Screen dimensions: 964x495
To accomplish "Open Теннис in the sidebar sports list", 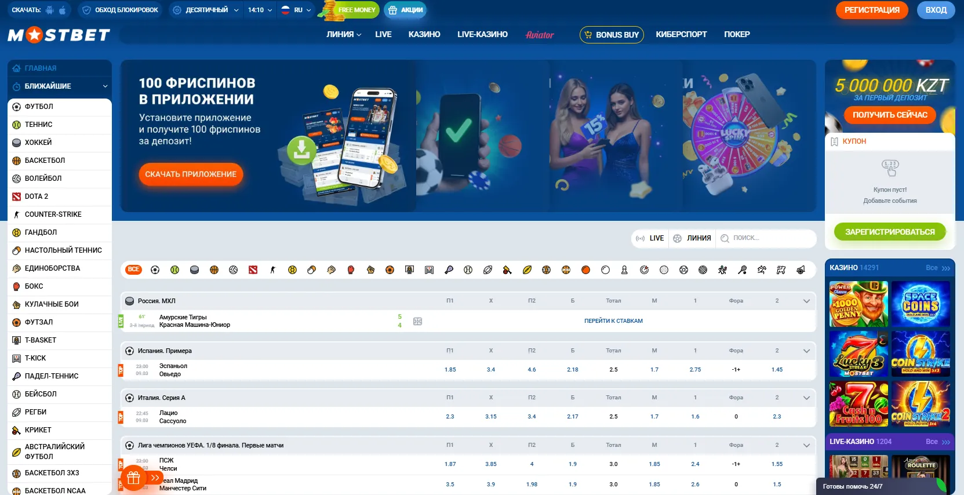I will (59, 125).
